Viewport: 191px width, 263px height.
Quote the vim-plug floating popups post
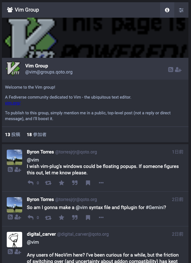coord(75,183)
